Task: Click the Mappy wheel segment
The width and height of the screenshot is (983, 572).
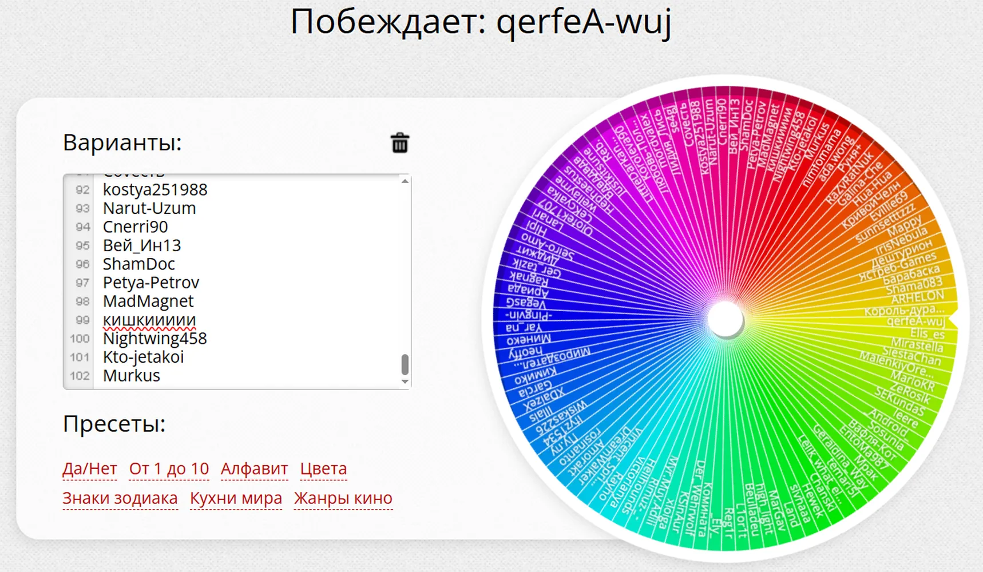Action: coord(904,225)
